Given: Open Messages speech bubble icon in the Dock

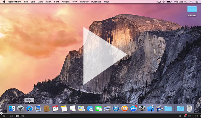Looking at the screenshot, I should click(90, 109).
